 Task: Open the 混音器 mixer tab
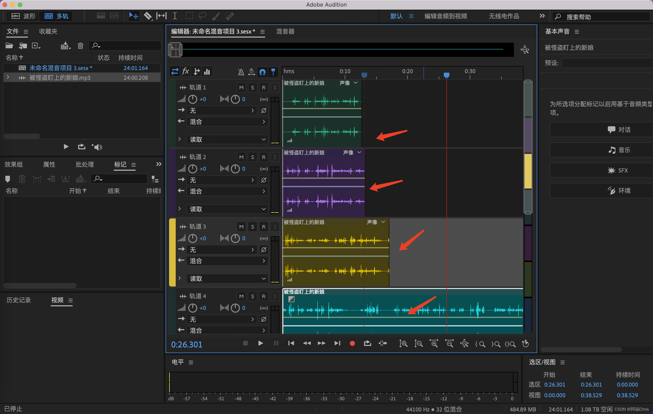[x=285, y=31]
